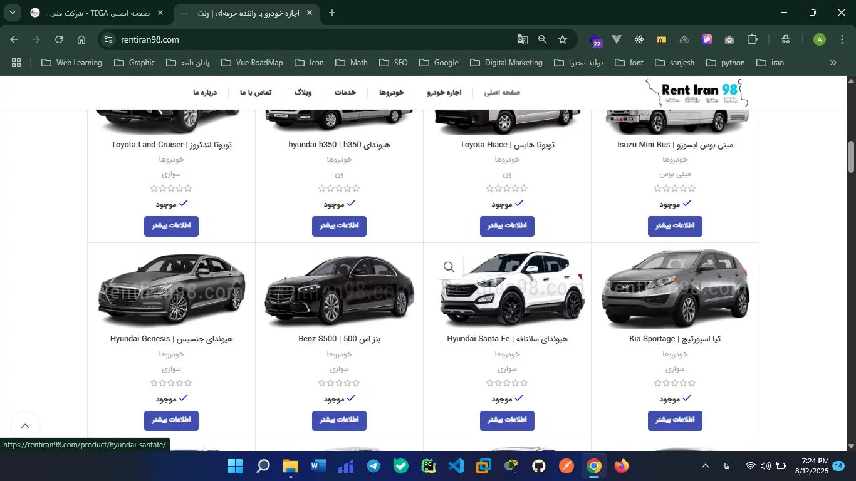Open the Extensions puzzle-piece icon
Screen dimensions: 856x481
(x=753, y=39)
